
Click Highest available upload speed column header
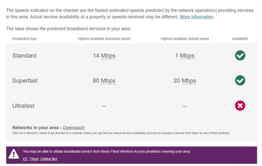coord(185,38)
